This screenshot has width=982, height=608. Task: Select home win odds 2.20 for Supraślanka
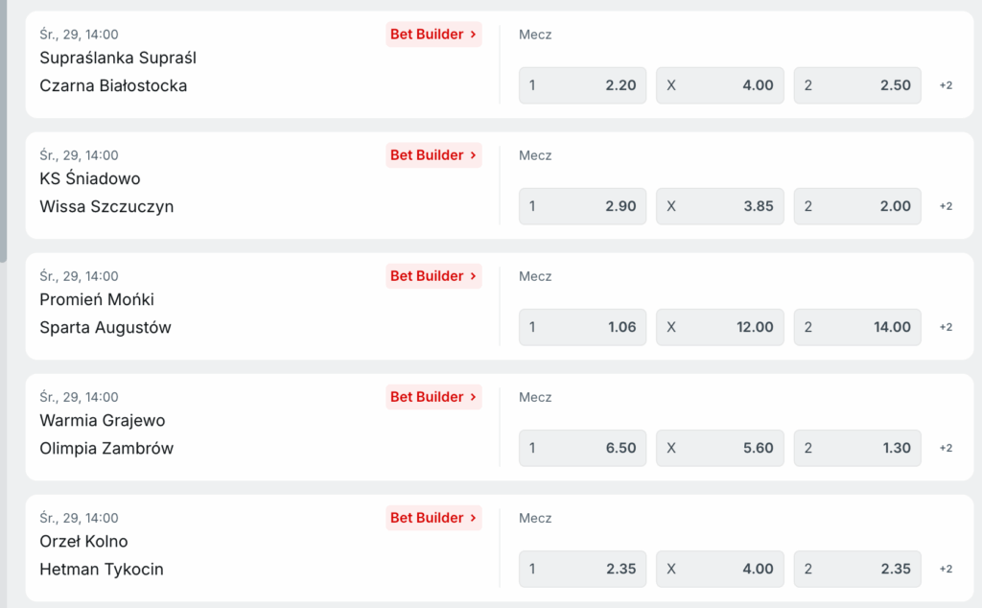(582, 85)
